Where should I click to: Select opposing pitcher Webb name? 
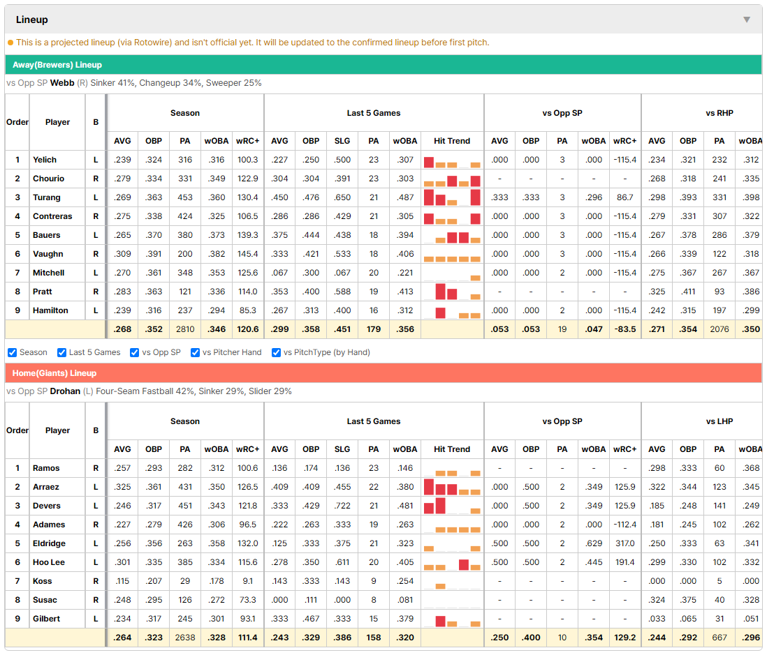[x=62, y=83]
